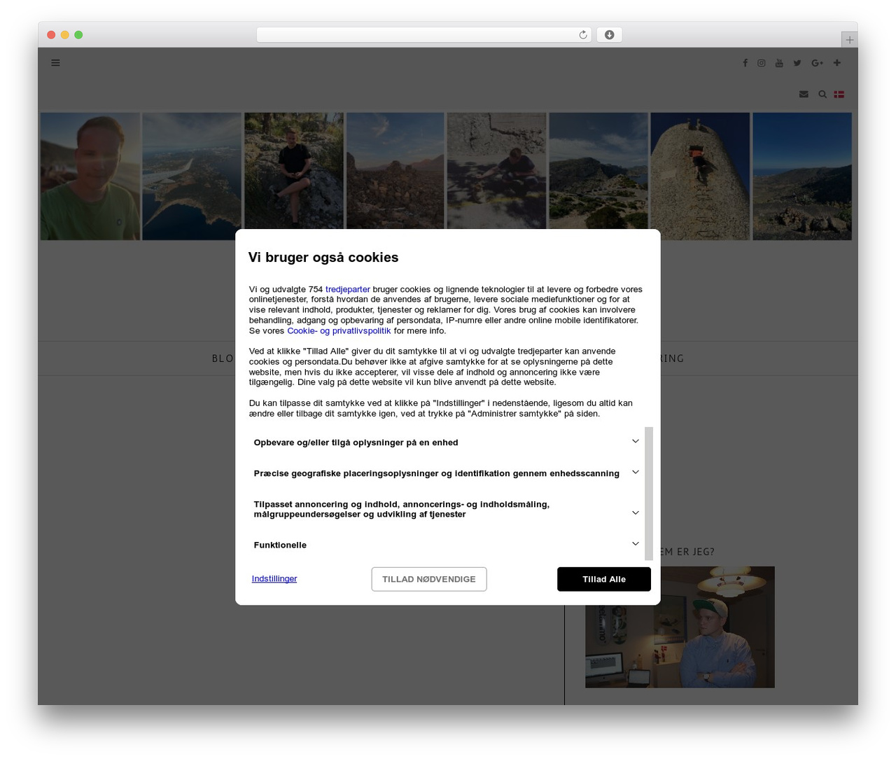Click the browser download icon
The height and width of the screenshot is (759, 896).
click(x=609, y=35)
